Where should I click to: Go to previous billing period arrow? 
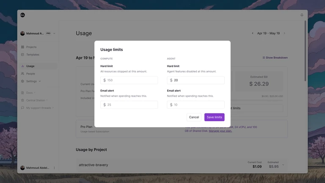click(253, 33)
